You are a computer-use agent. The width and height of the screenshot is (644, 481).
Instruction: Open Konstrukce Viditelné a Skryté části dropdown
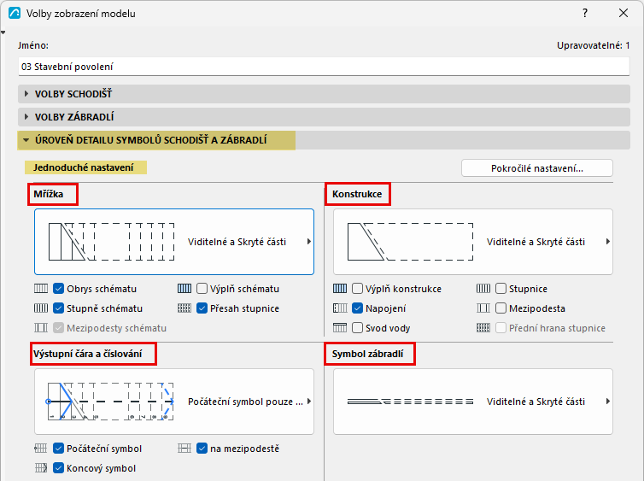pyautogui.click(x=473, y=242)
